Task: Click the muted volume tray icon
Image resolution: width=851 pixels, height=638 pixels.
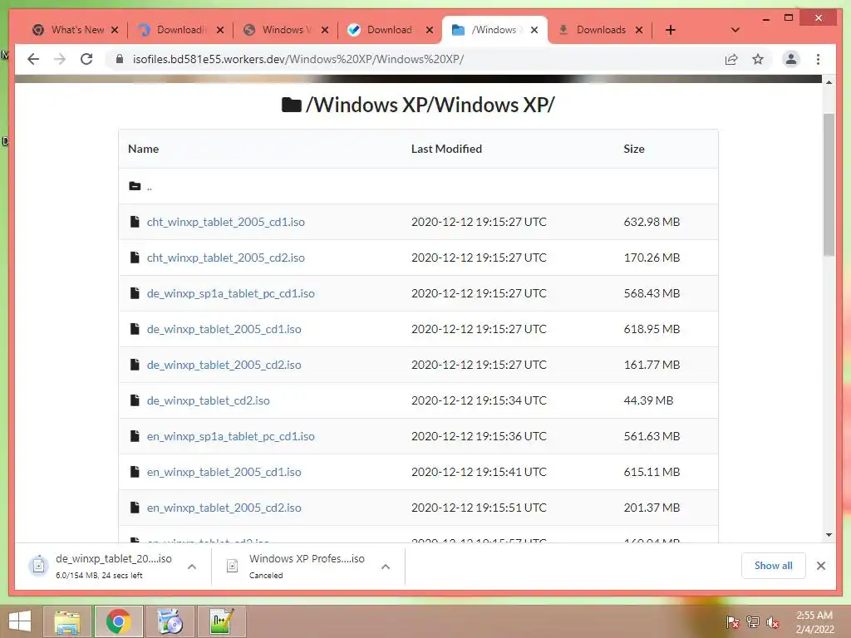Action: pos(773,621)
